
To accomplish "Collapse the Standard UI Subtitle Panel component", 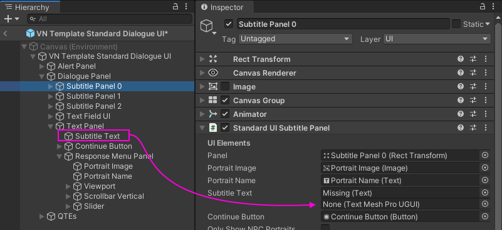I will [202, 128].
